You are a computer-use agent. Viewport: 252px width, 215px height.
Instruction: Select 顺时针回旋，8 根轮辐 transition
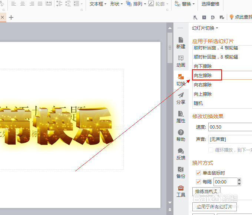tap(222, 57)
